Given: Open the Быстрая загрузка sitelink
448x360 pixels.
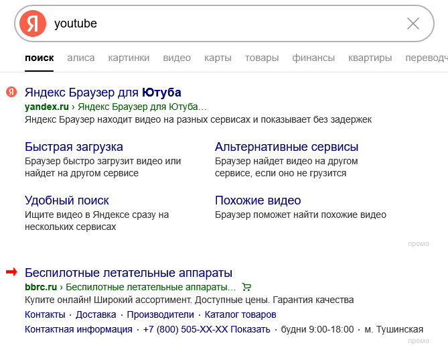Looking at the screenshot, I should [74, 147].
